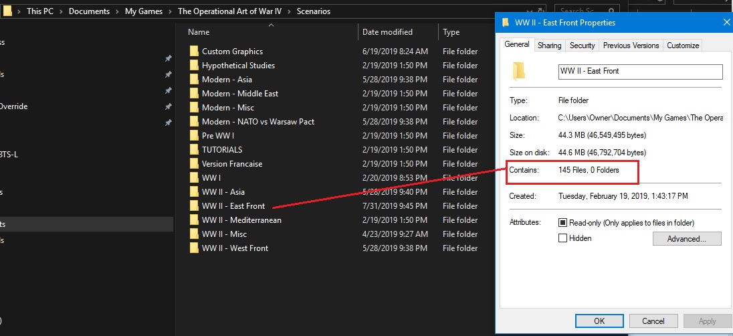Image resolution: width=733 pixels, height=336 pixels.
Task: Switch to the Sharing tab
Action: coord(549,46)
